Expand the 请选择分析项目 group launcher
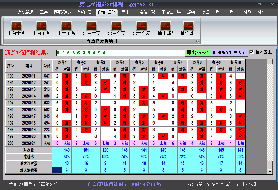Image resolution: width=278 pixels, height=190 pixels. (198, 41)
